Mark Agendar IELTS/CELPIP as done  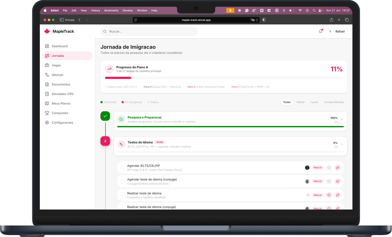tap(122, 168)
